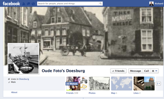Screen dimensions: 164x99
Task: Click the Message button
Action: [136, 71]
